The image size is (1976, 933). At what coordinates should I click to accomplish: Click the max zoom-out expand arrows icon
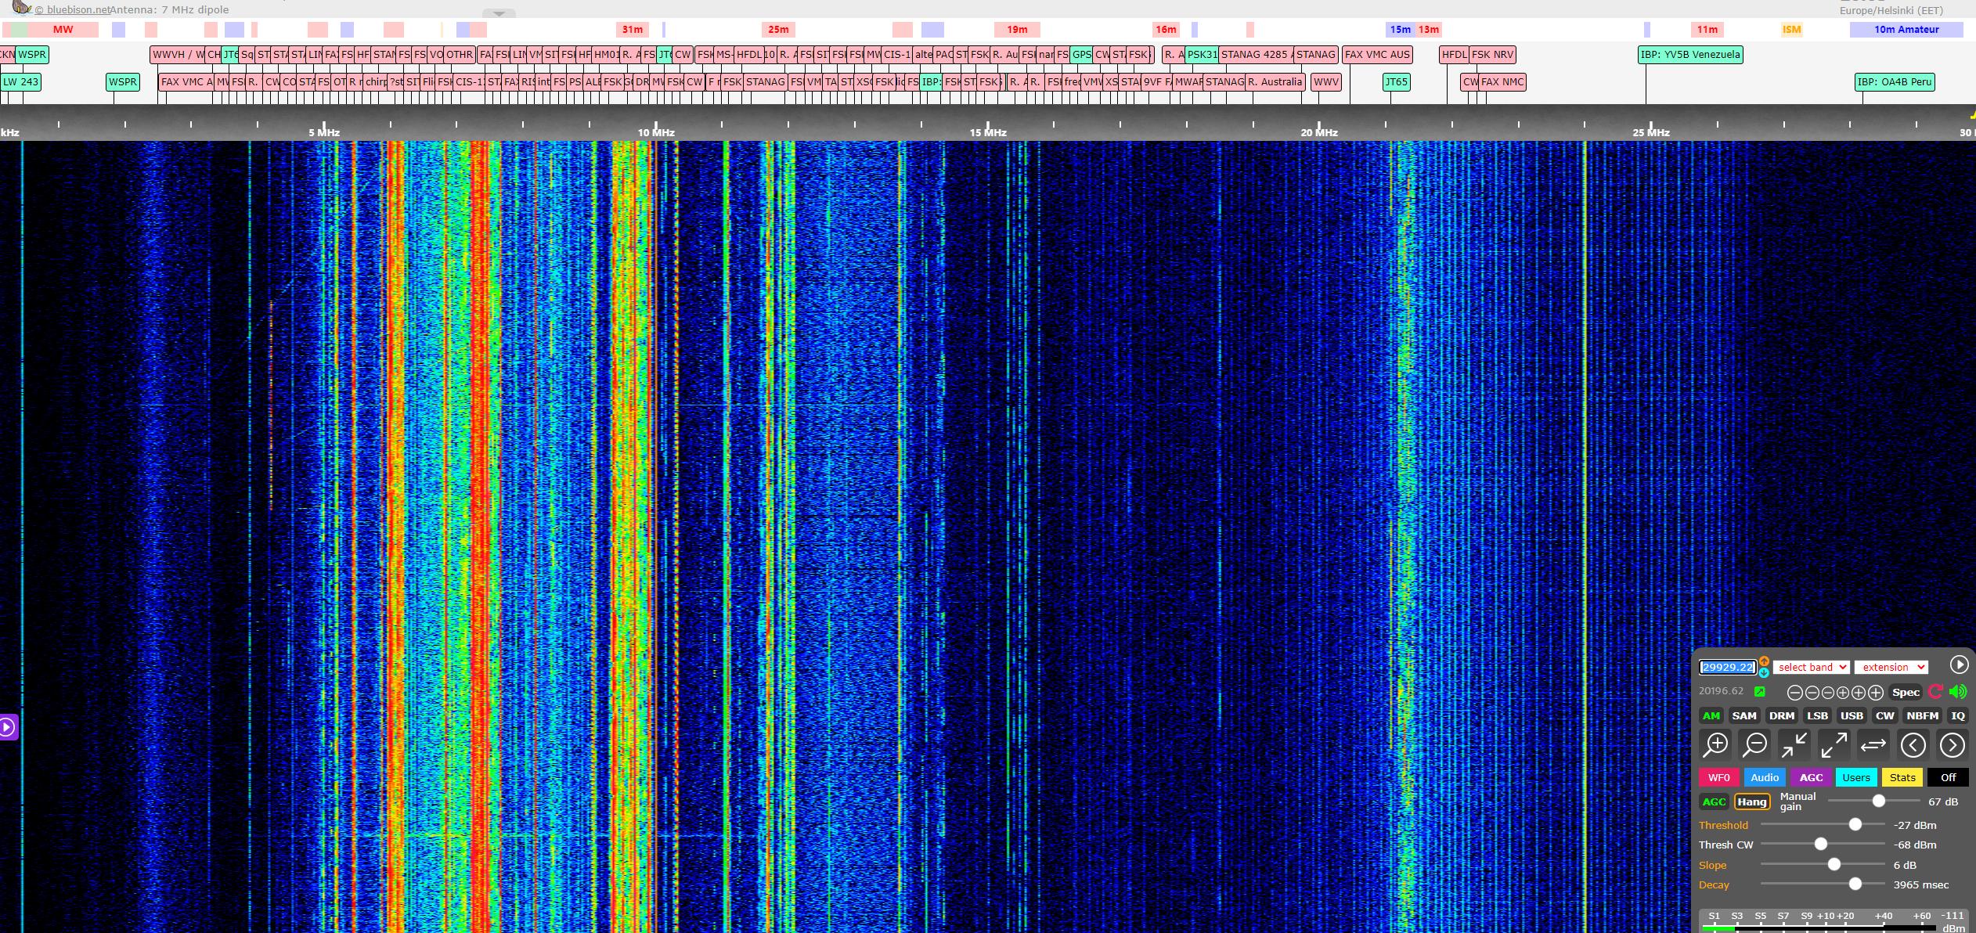(x=1834, y=745)
